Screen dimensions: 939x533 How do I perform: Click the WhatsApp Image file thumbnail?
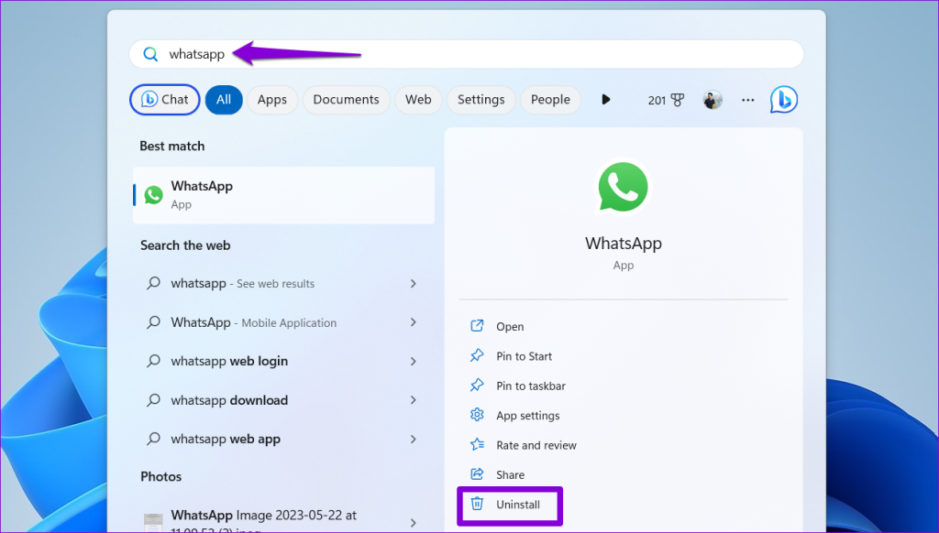[153, 522]
